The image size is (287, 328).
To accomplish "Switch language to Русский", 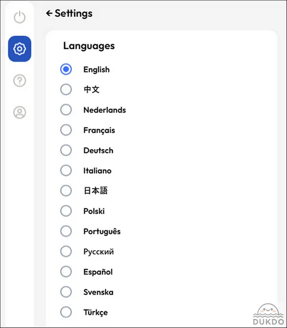I will pyautogui.click(x=66, y=252).
